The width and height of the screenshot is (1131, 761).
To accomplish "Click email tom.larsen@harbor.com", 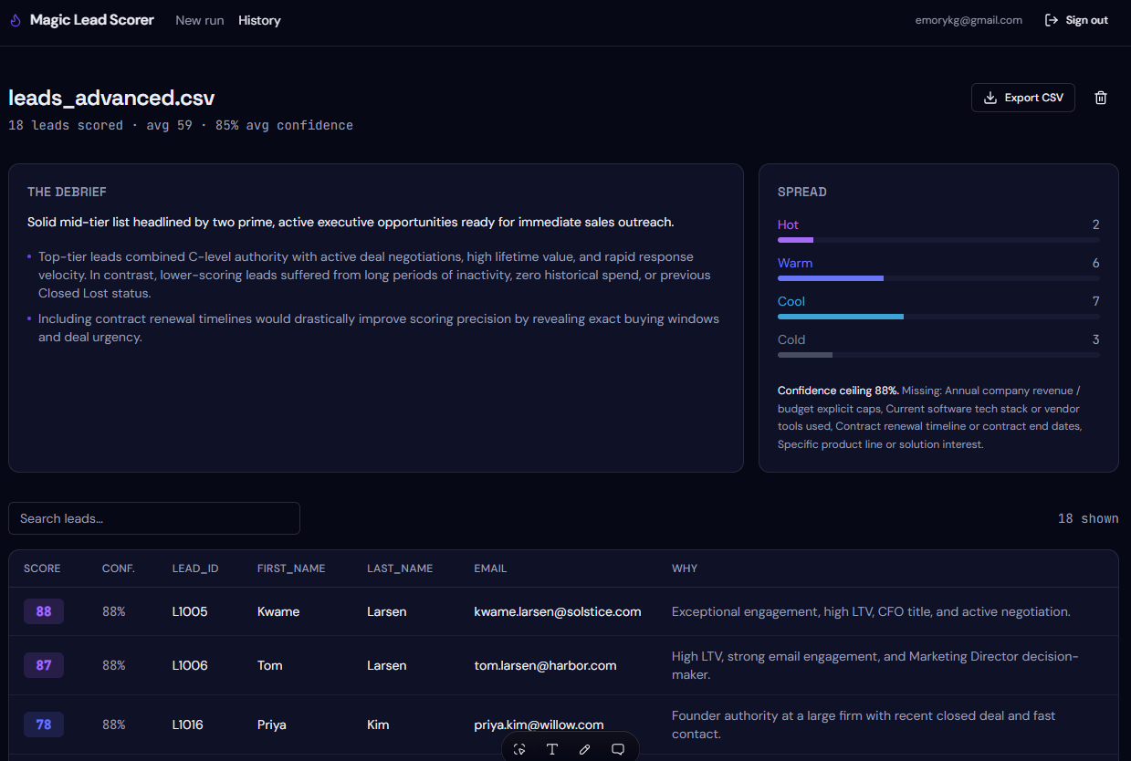I will tap(546, 665).
